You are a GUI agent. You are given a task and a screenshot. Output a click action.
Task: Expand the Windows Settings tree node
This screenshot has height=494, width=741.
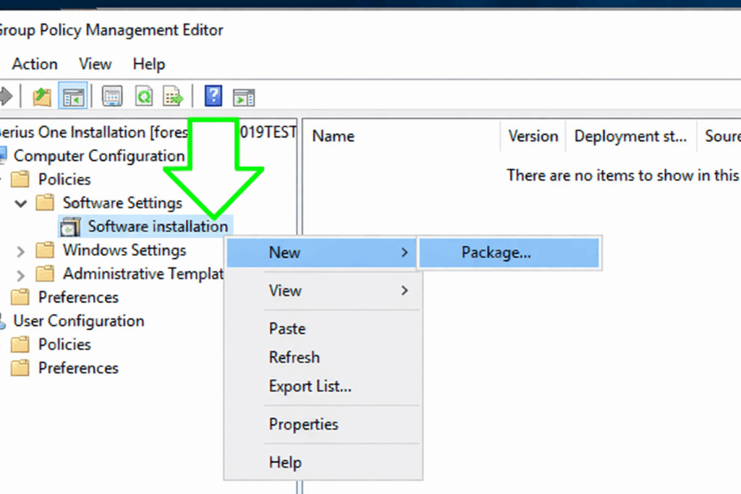pyautogui.click(x=21, y=251)
